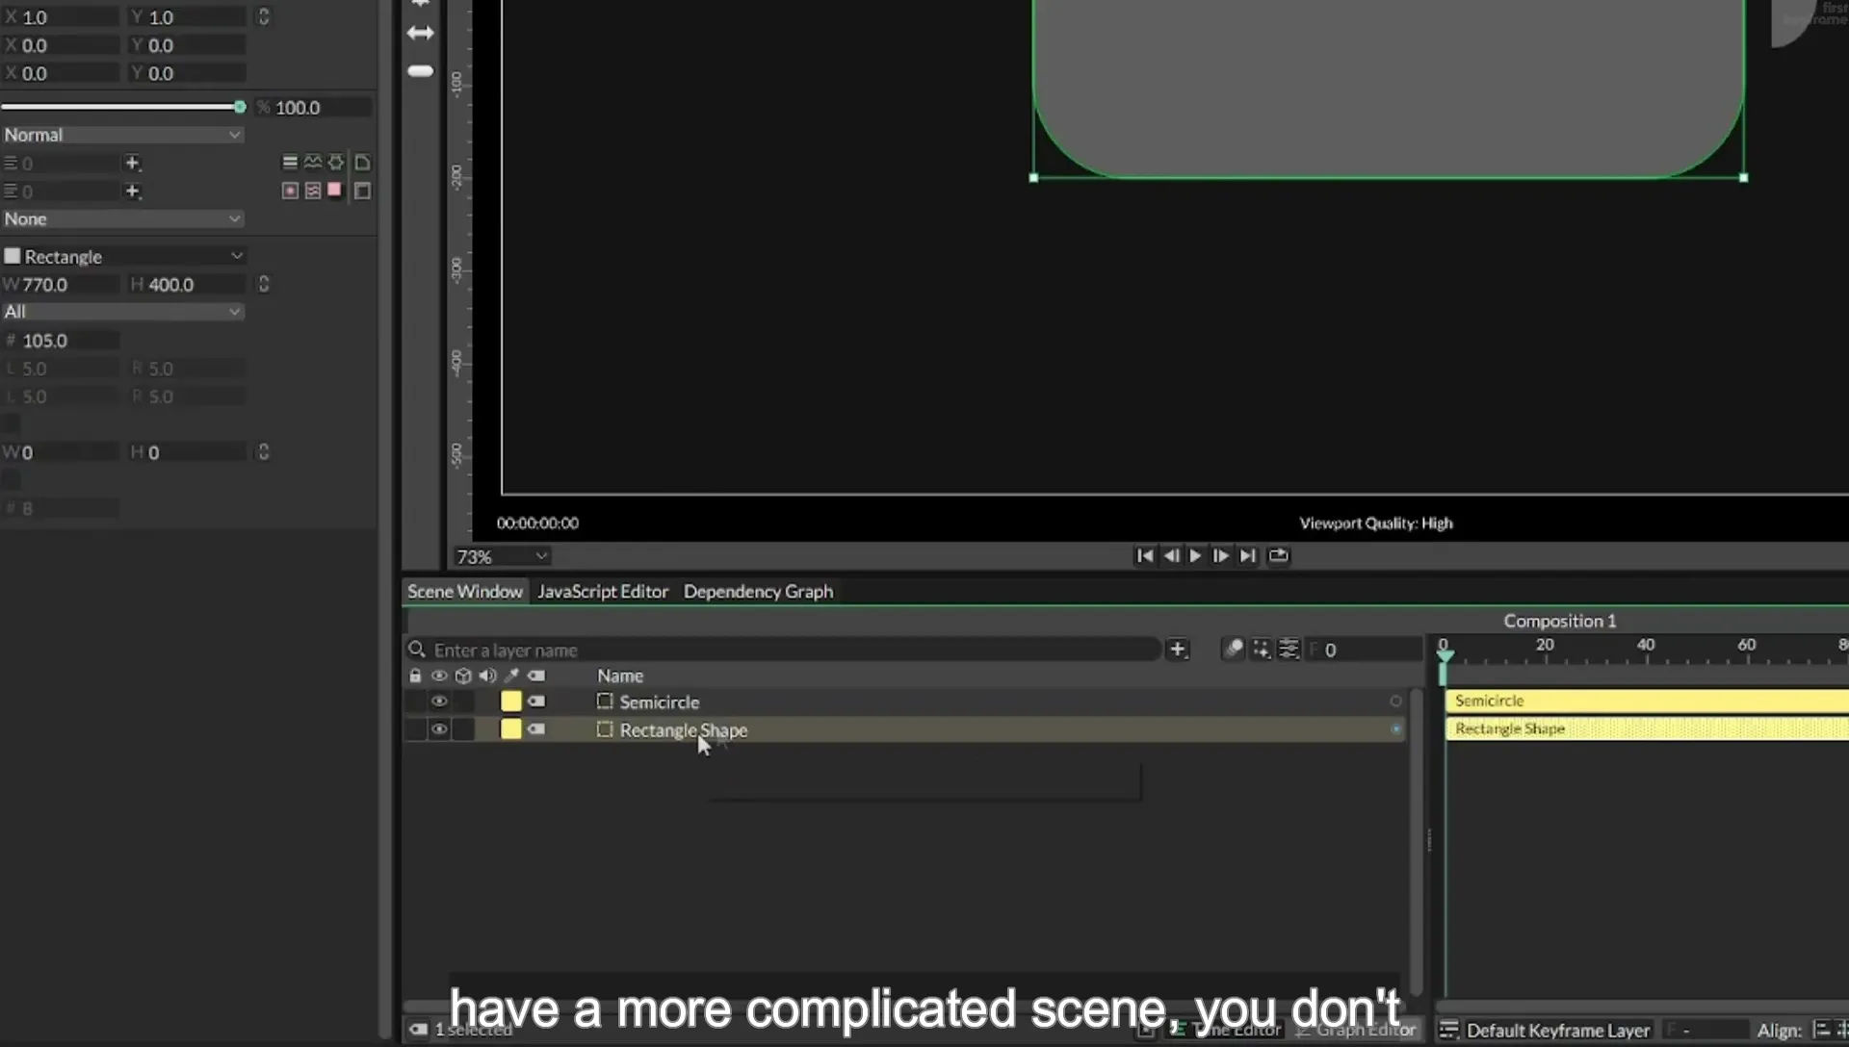Open the Normal blend mode dropdown
This screenshot has width=1849, height=1047.
tap(122, 135)
